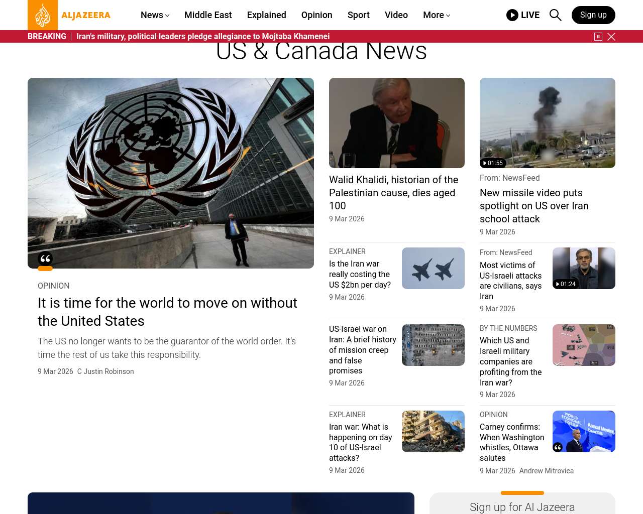The width and height of the screenshot is (643, 514).
Task: Open the Walid Khalidi photo
Action: pyautogui.click(x=397, y=123)
